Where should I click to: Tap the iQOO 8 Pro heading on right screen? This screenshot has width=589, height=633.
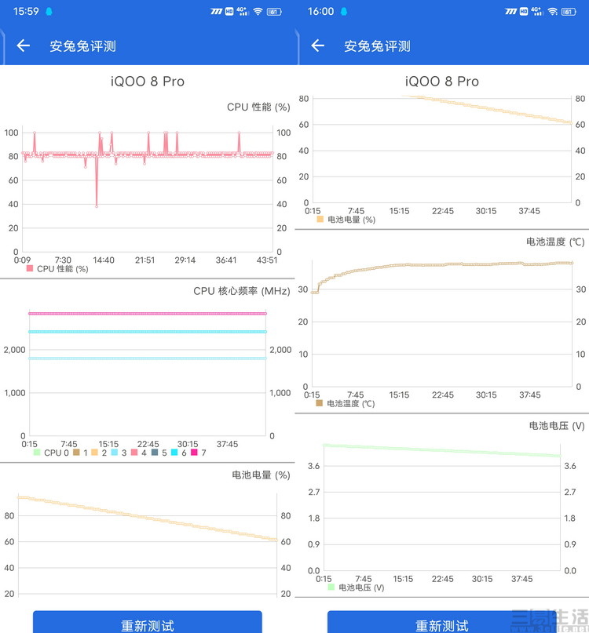click(442, 82)
